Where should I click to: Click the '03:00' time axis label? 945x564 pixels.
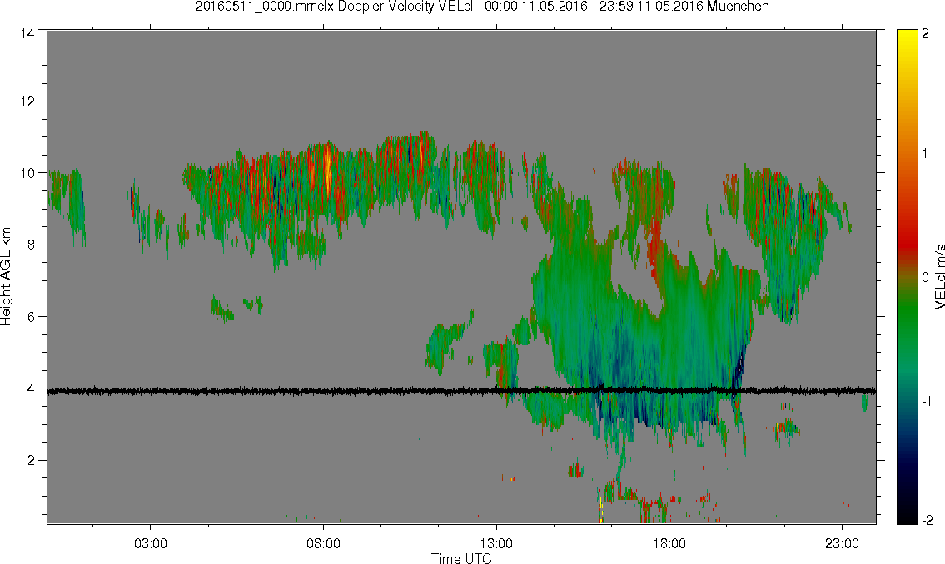point(150,543)
